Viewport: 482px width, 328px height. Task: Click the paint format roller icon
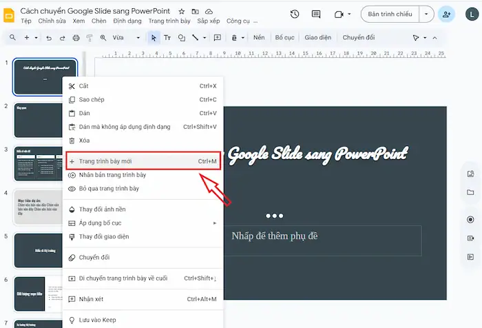(91, 37)
